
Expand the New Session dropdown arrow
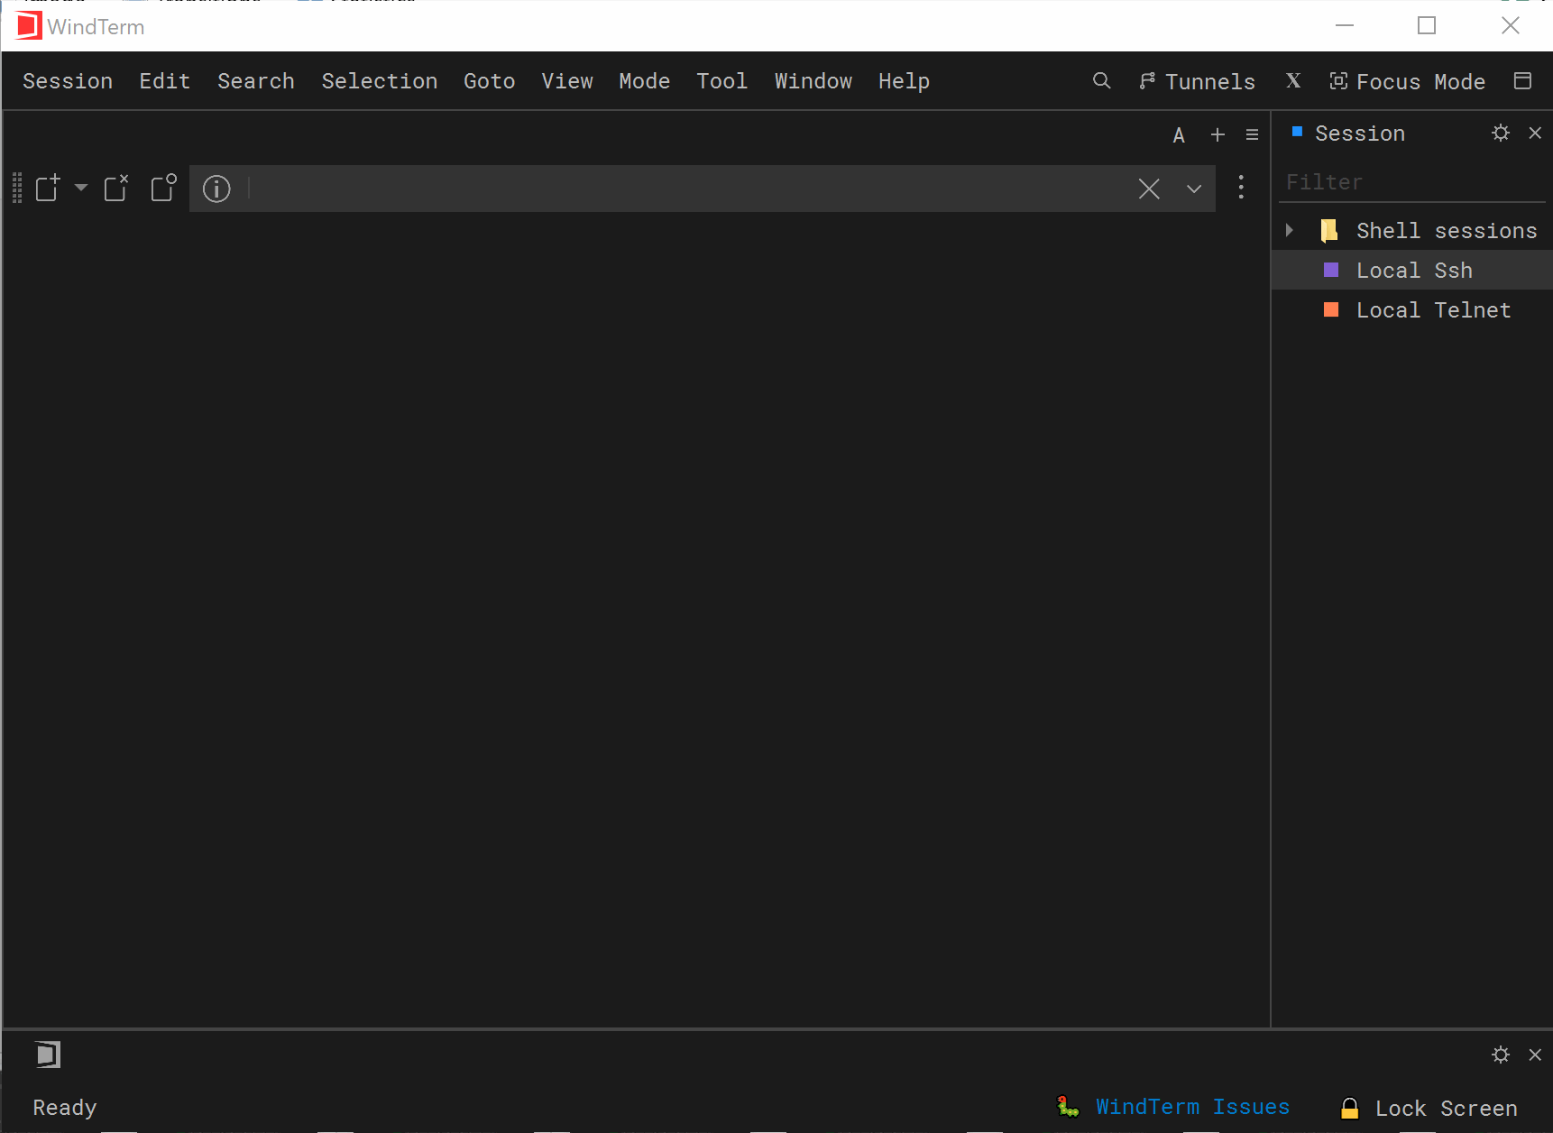pyautogui.click(x=81, y=188)
